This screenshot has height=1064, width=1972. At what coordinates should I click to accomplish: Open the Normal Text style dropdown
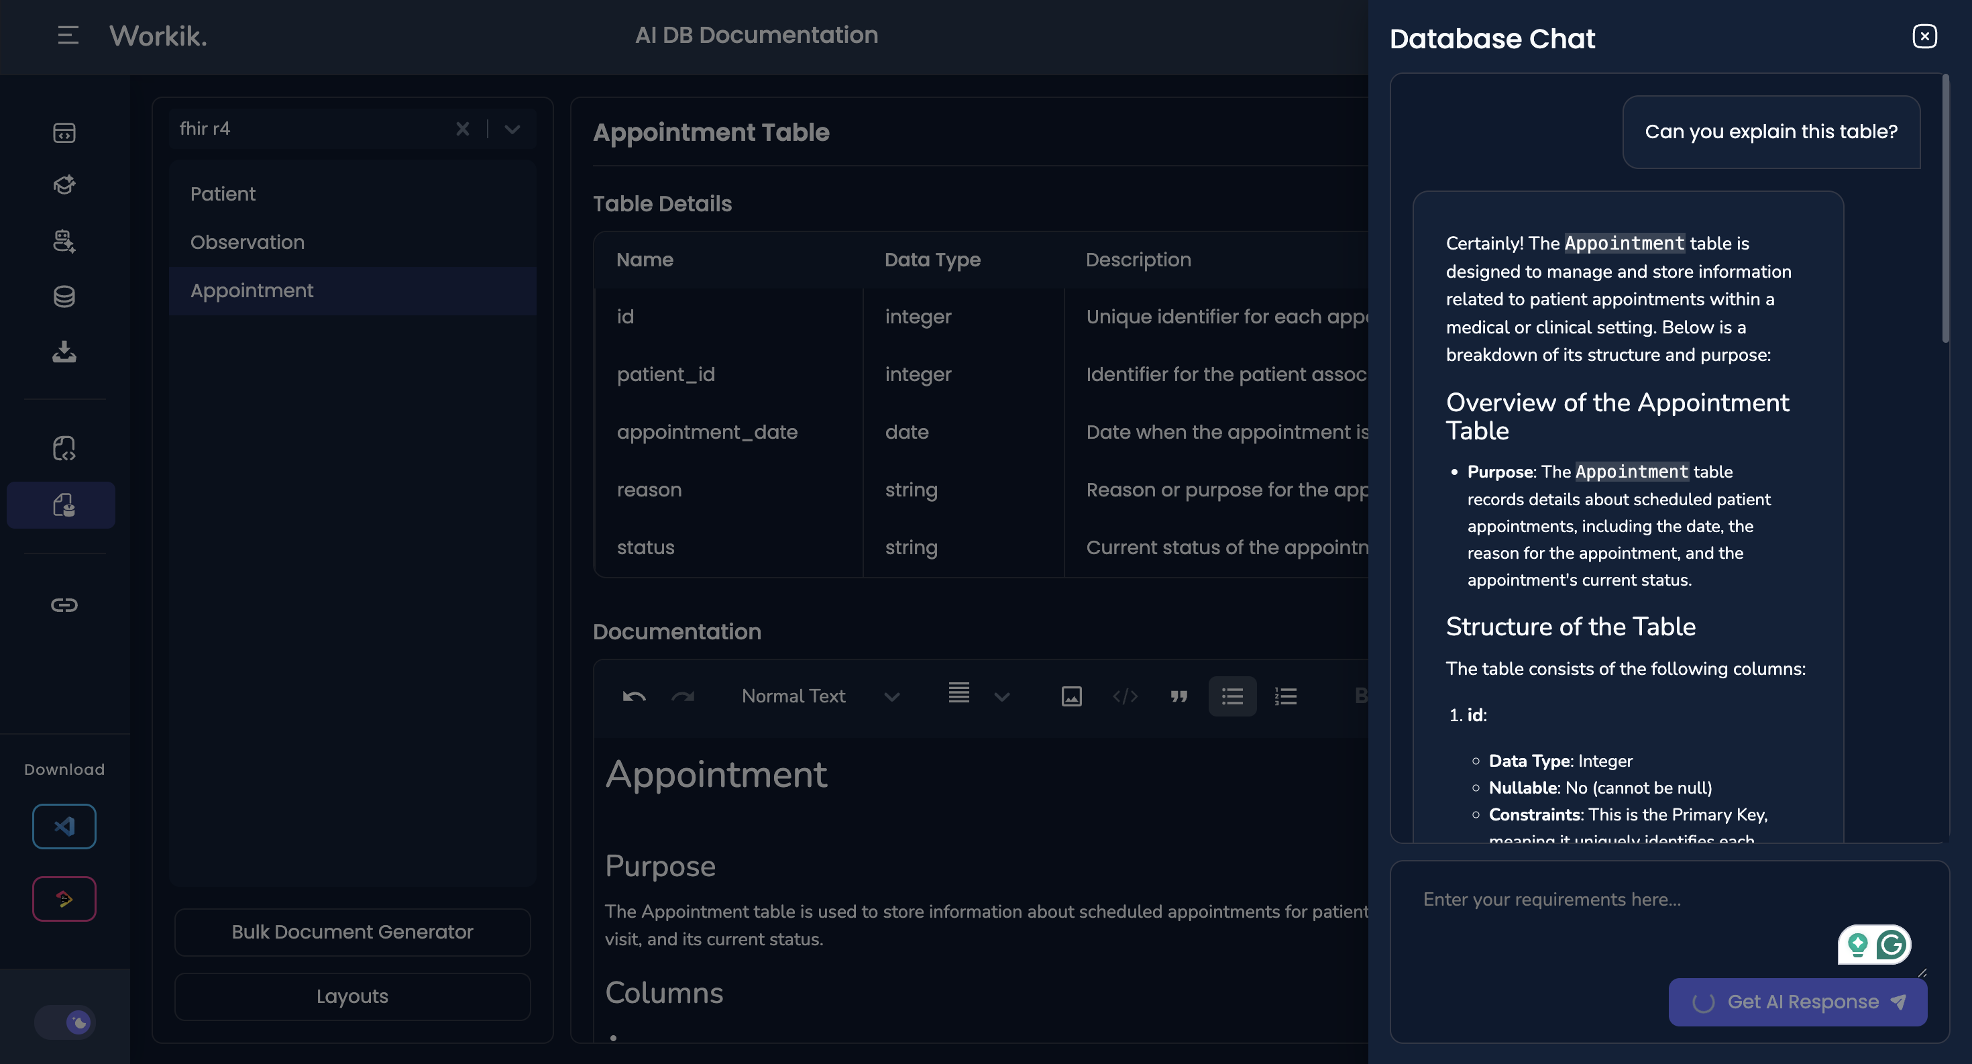pyautogui.click(x=819, y=696)
